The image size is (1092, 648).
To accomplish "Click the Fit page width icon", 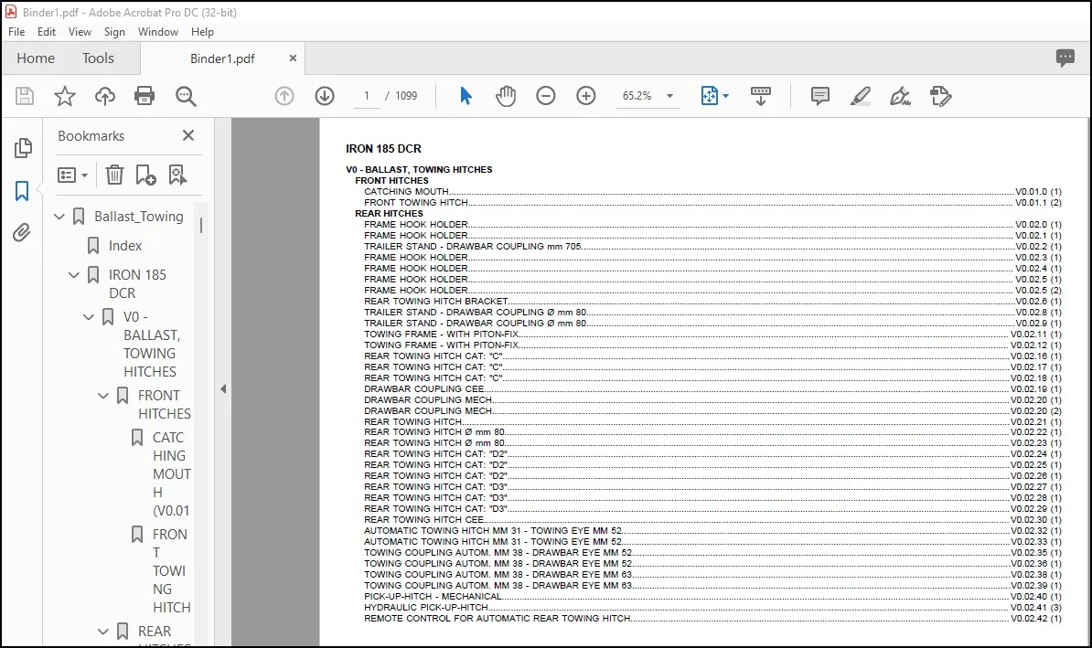I will (709, 96).
